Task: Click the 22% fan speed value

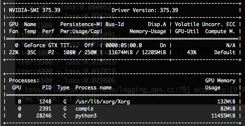Action: pyautogui.click(x=14, y=52)
